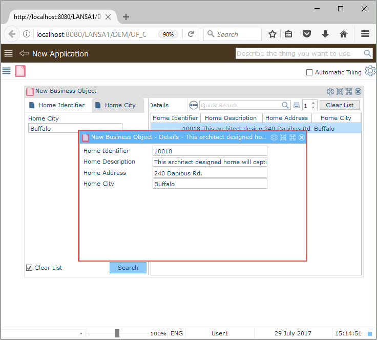Click the Clear List button above the table

click(x=340, y=105)
